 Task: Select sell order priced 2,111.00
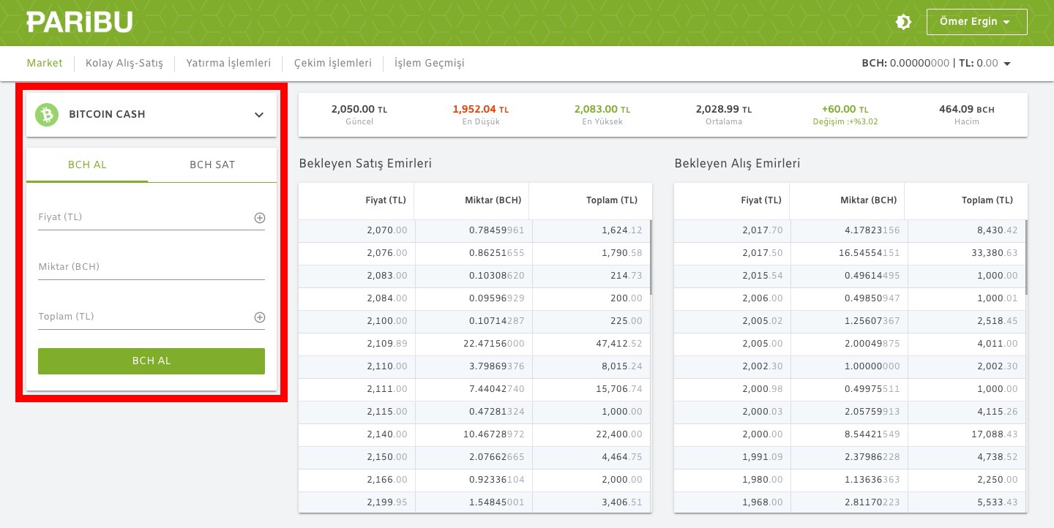point(474,390)
